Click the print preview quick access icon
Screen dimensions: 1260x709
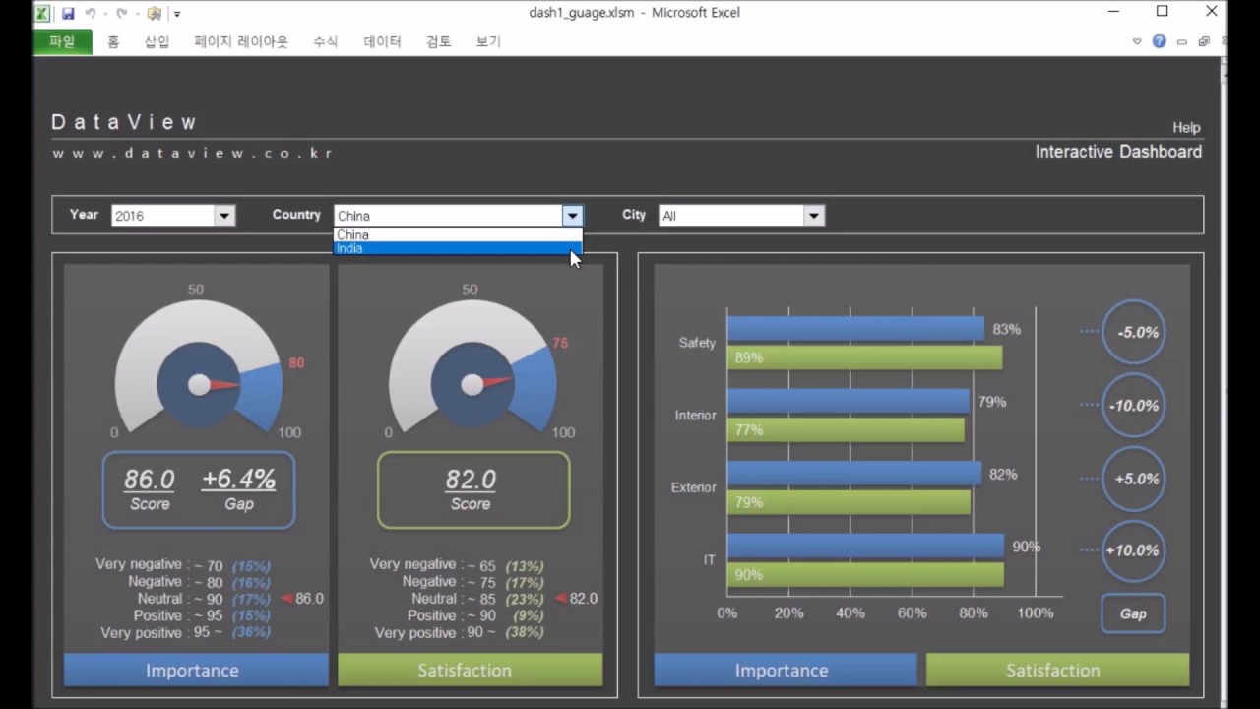[154, 14]
